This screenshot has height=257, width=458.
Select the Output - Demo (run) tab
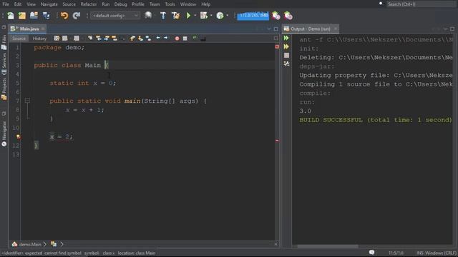pyautogui.click(x=310, y=29)
